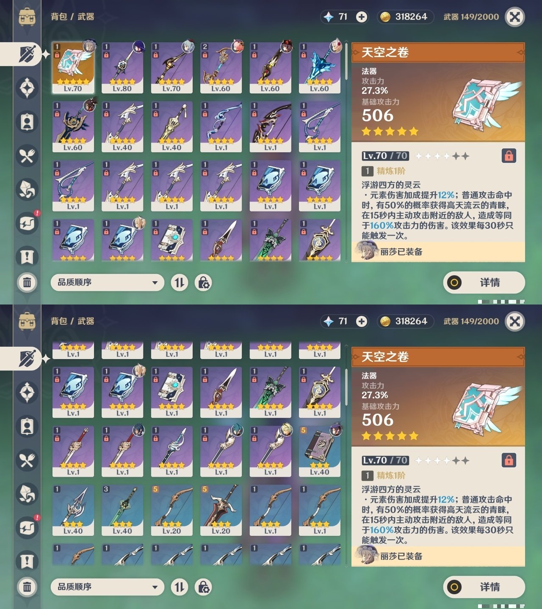542x609 pixels.
Task: Open Food tab icon in upper sidebar
Action: tap(27, 156)
